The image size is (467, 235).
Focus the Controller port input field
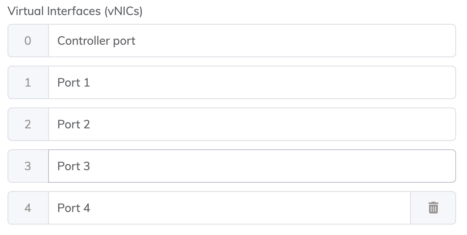pyautogui.click(x=251, y=41)
